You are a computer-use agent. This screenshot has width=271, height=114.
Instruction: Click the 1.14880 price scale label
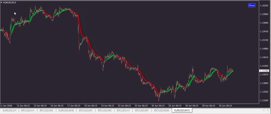264,49
